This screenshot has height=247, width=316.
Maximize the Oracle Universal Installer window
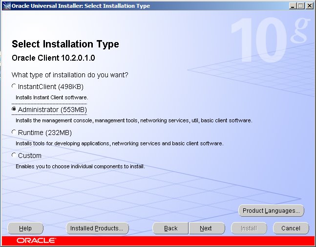click(300, 6)
